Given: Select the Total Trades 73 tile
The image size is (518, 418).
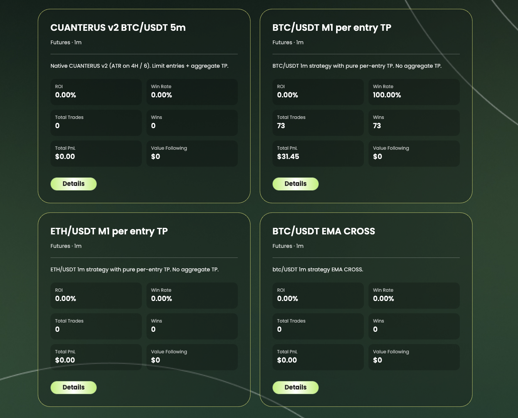Looking at the screenshot, I should (x=318, y=123).
